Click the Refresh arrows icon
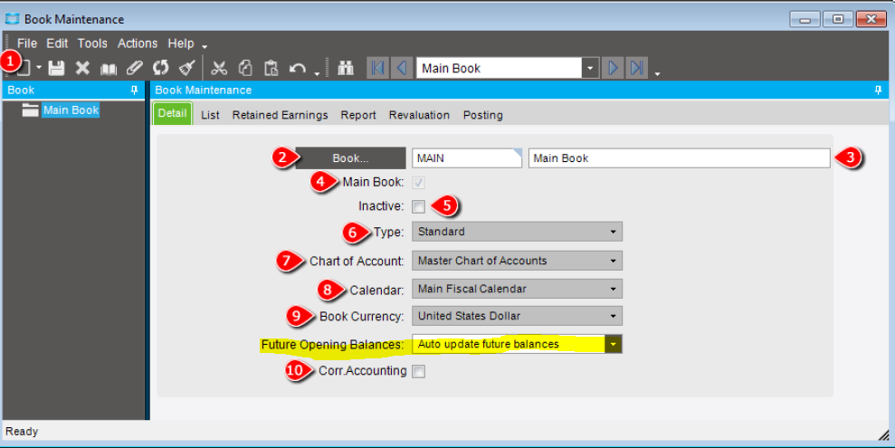The height and width of the screenshot is (448, 895). pyautogui.click(x=161, y=69)
